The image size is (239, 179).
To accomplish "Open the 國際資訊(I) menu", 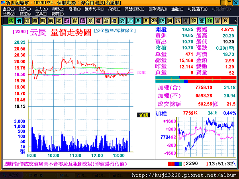I will pos(158,9).
